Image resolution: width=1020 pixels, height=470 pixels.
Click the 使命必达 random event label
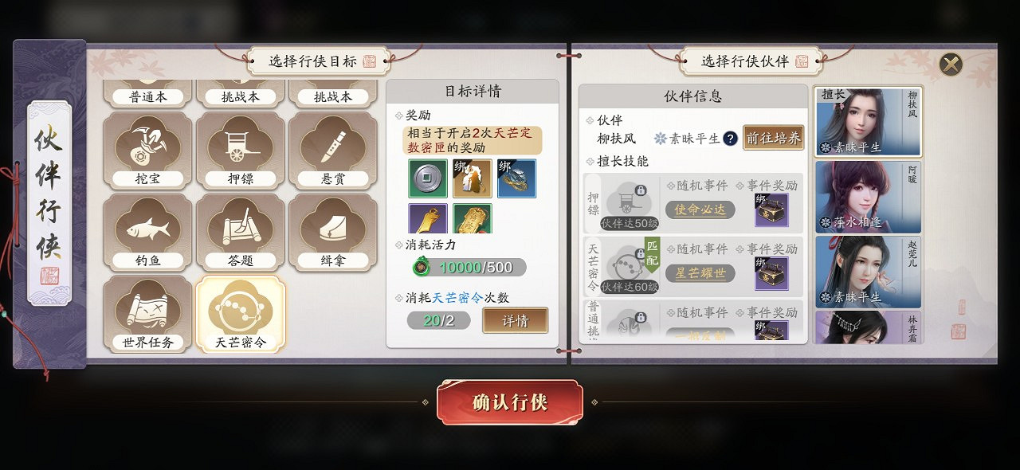tap(700, 210)
